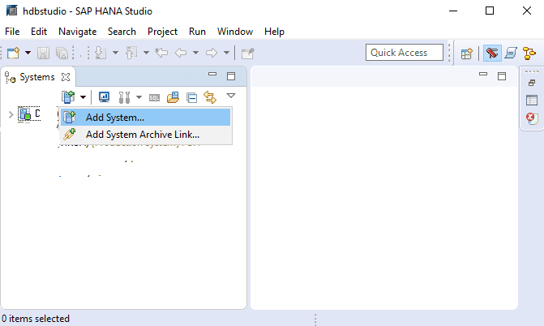Image resolution: width=544 pixels, height=326 pixels.
Task: Open Next Annotation dropdown arrow
Action: [115, 54]
